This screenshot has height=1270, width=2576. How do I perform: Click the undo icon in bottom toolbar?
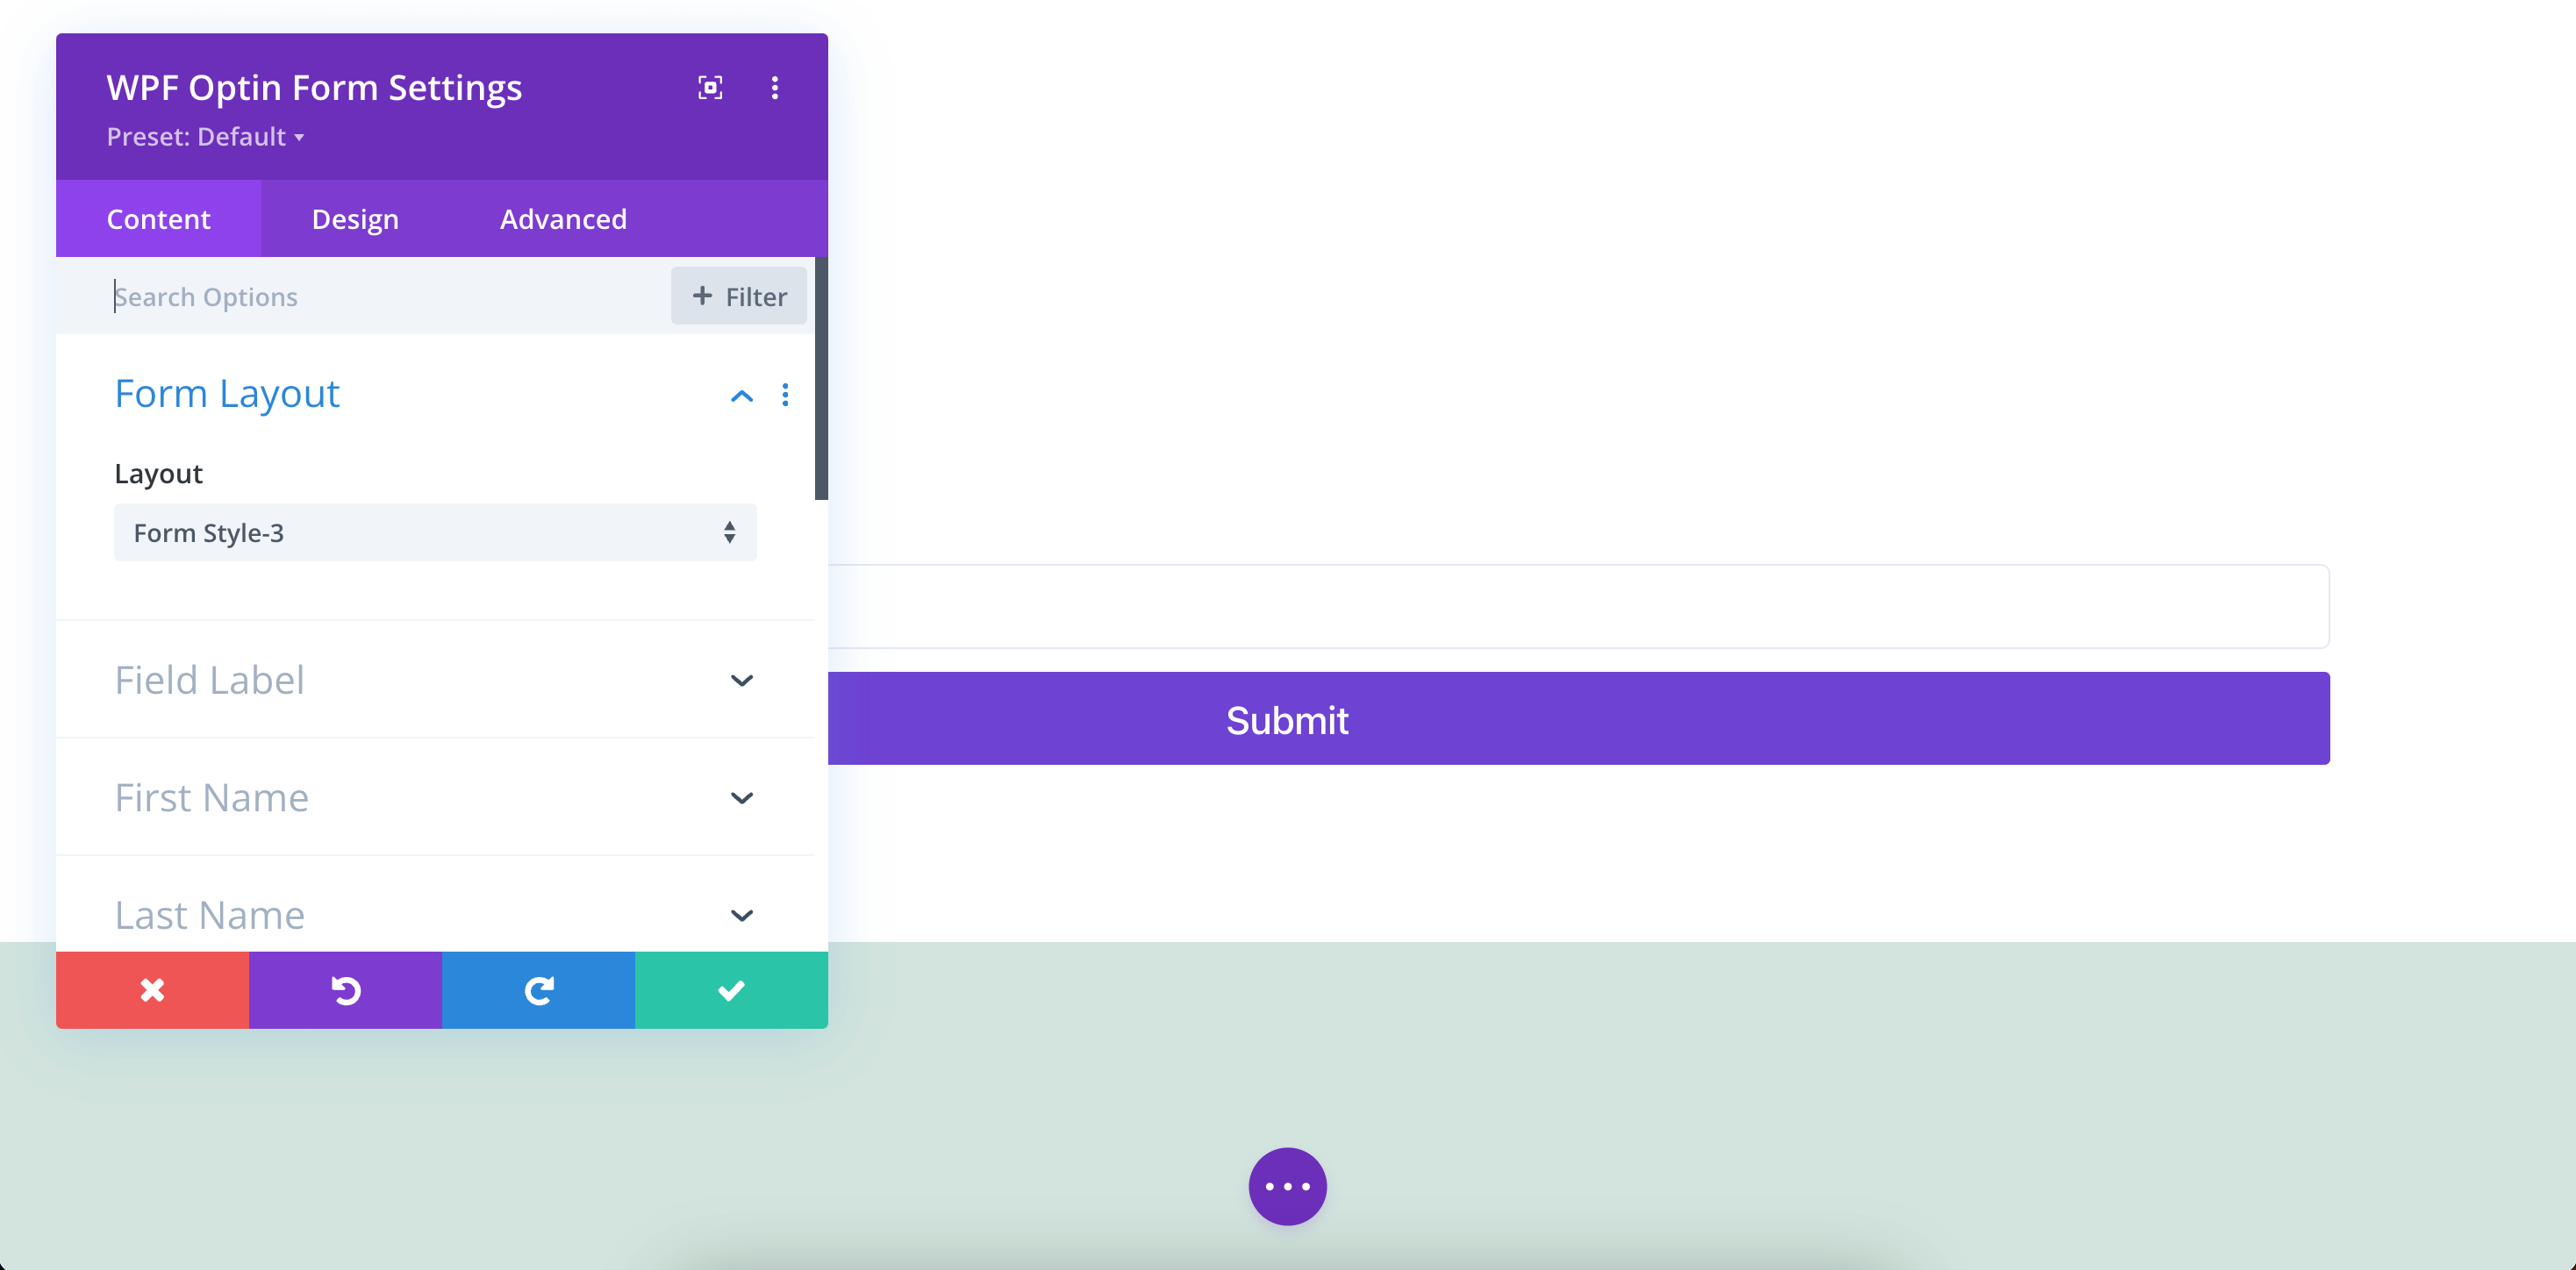tap(347, 988)
